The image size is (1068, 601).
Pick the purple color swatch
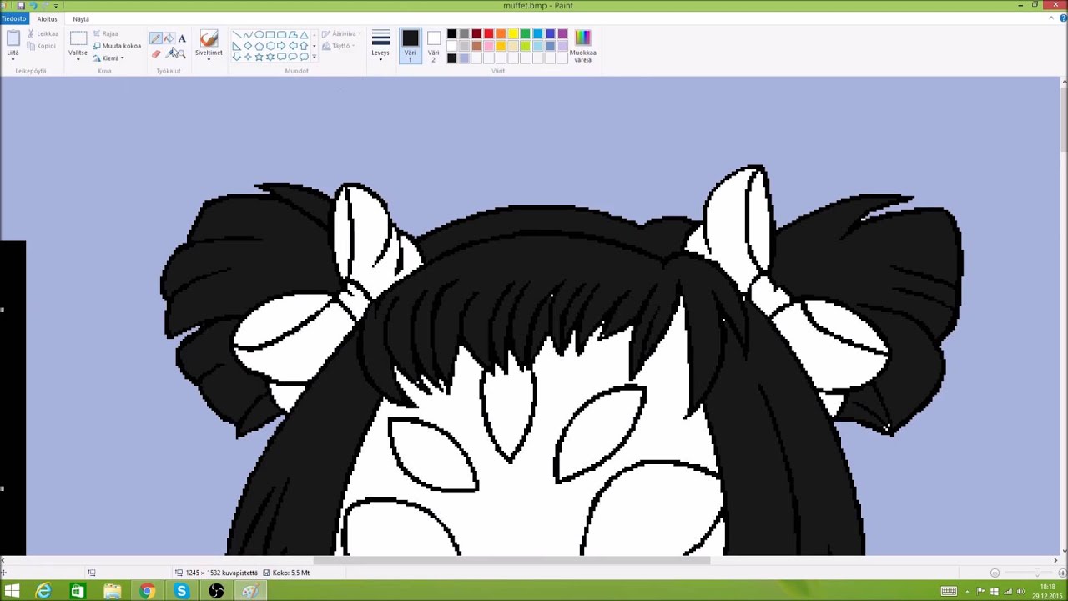562,34
